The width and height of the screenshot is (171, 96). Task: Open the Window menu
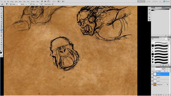tap(33, 1)
